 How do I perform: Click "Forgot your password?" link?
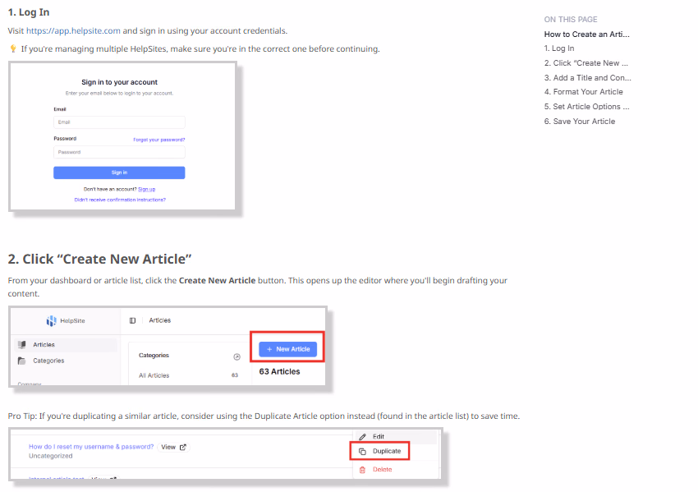point(159,140)
